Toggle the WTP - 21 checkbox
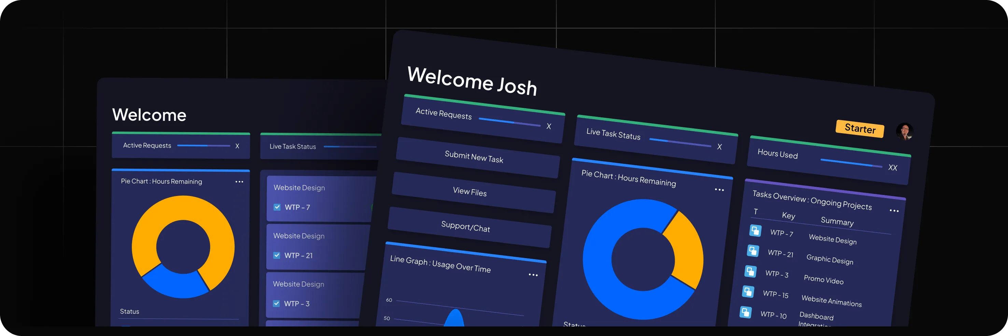Viewport: 1008px width, 336px height. pyautogui.click(x=277, y=255)
